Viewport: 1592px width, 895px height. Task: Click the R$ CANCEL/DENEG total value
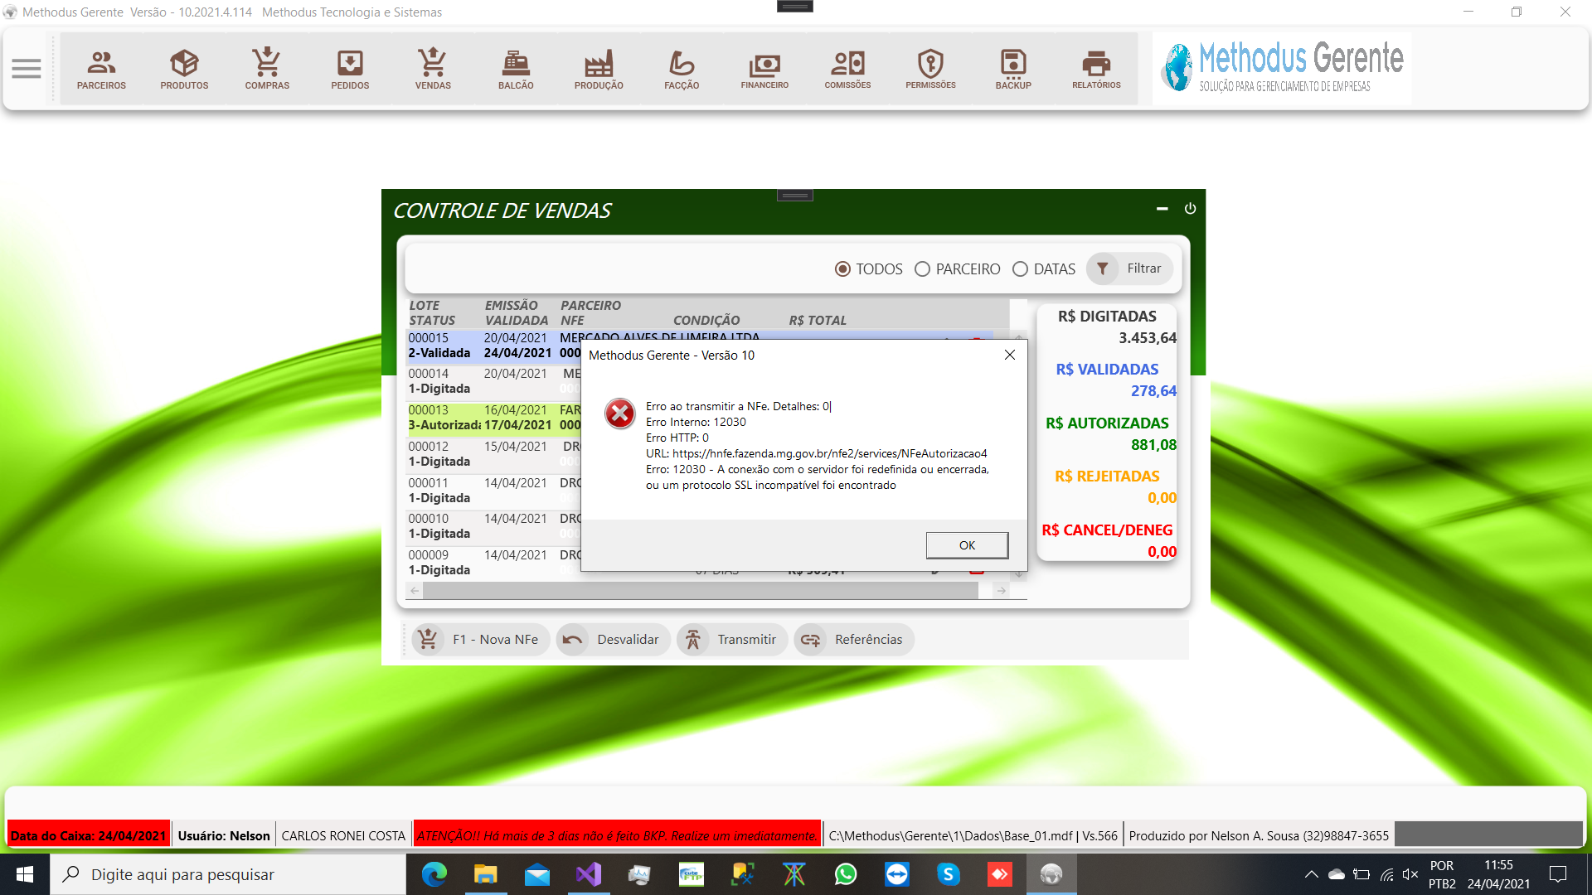1162,552
